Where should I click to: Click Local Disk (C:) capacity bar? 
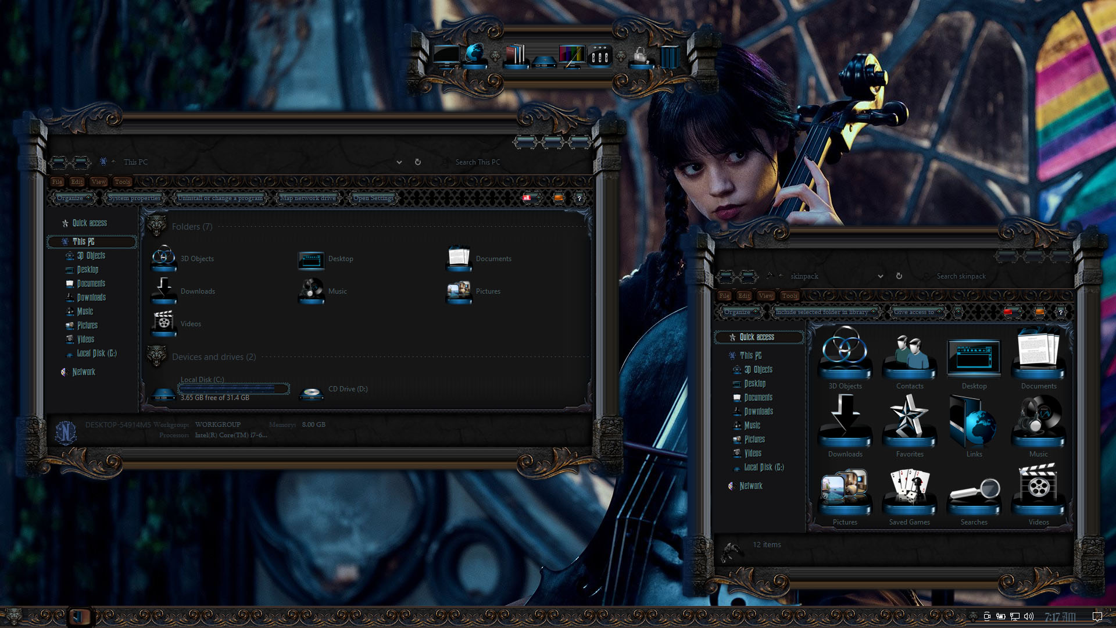[x=233, y=388]
